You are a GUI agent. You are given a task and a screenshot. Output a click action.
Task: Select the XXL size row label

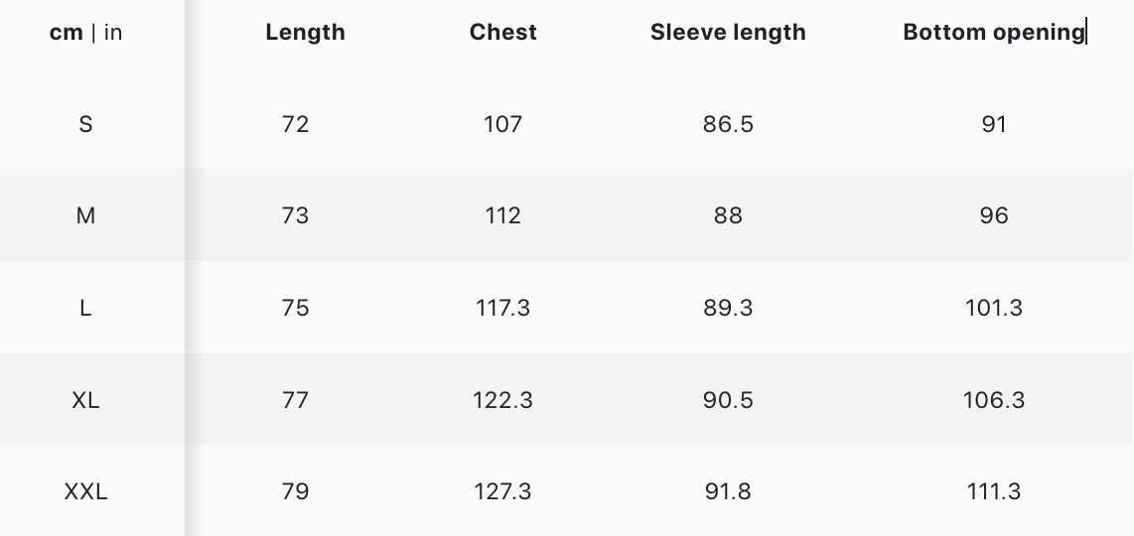[x=85, y=491]
